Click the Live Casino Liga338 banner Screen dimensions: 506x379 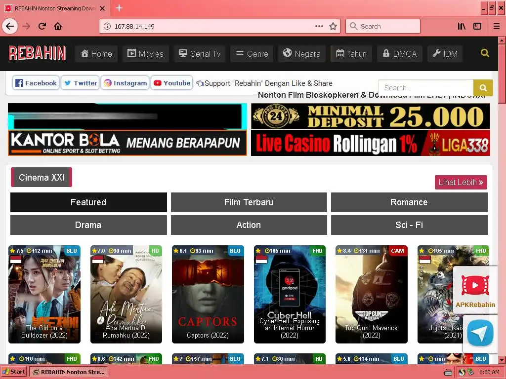point(371,143)
